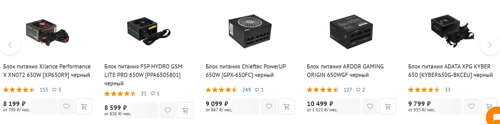The image size is (500, 124).
Task: Open 3 comments for Xilence power supply
Action: 57,90
